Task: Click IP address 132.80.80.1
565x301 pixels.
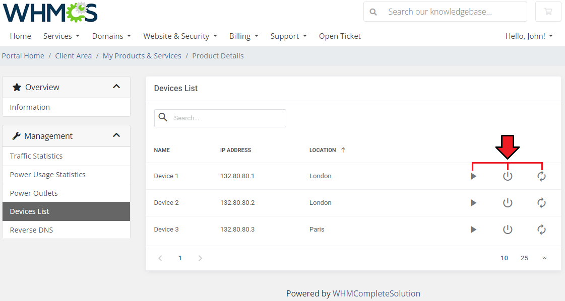Action: [237, 176]
